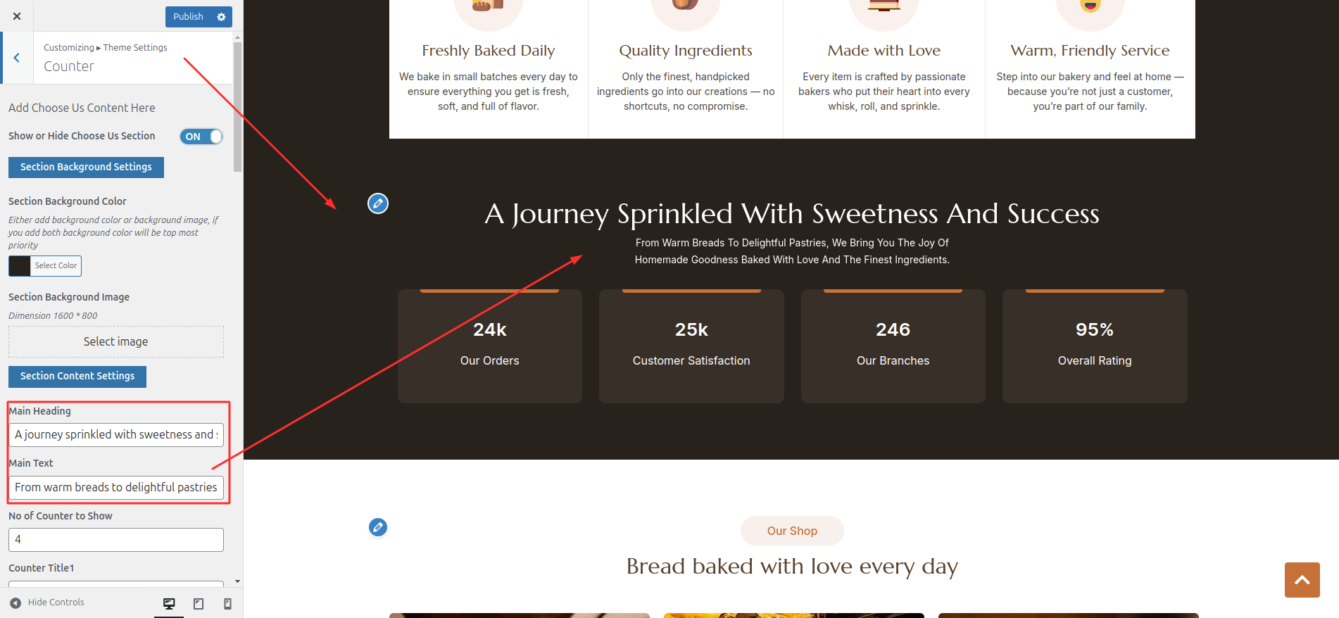Viewport: 1339px width, 618px height.
Task: Go back to Theme Settings with the back arrow
Action: click(x=17, y=58)
